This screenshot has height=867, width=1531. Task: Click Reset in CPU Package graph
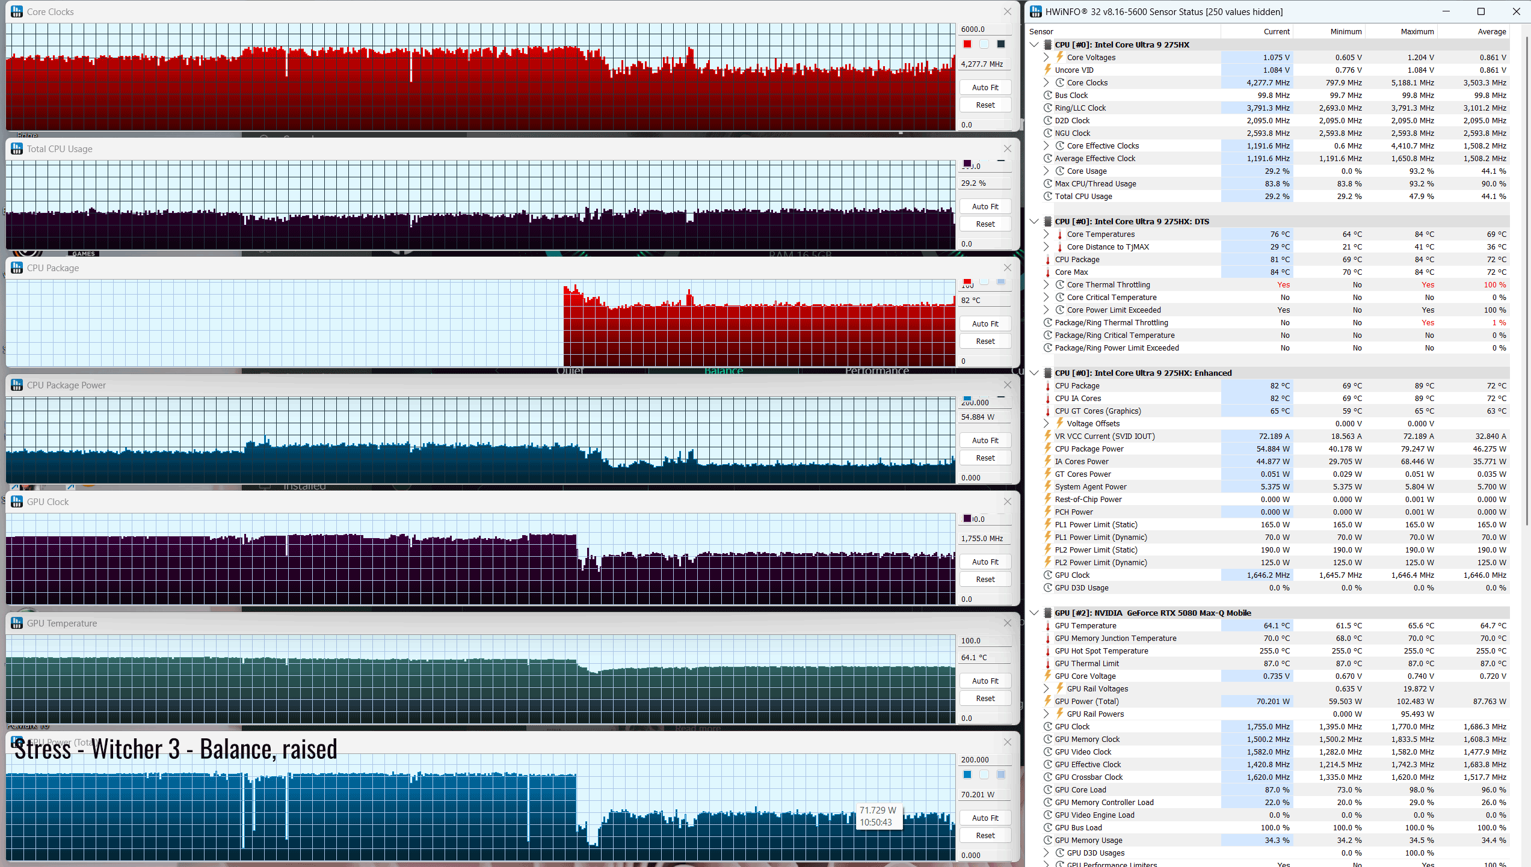click(985, 341)
